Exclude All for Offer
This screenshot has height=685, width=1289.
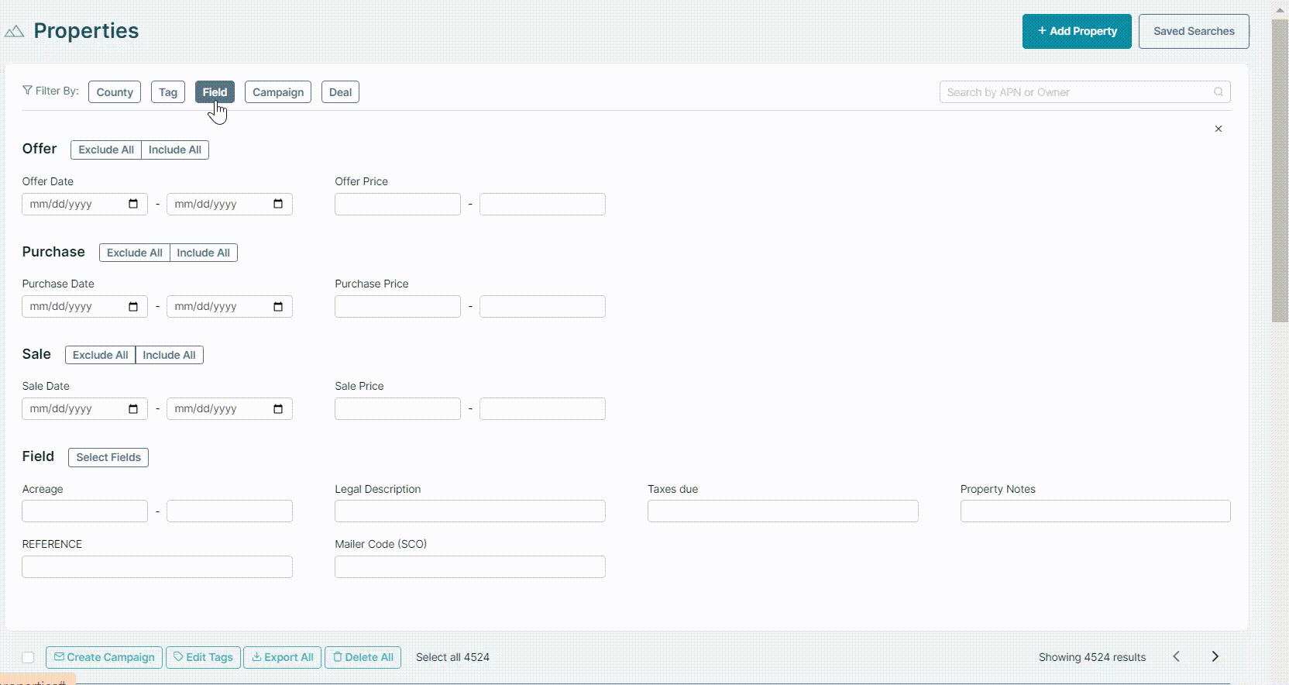tap(106, 150)
